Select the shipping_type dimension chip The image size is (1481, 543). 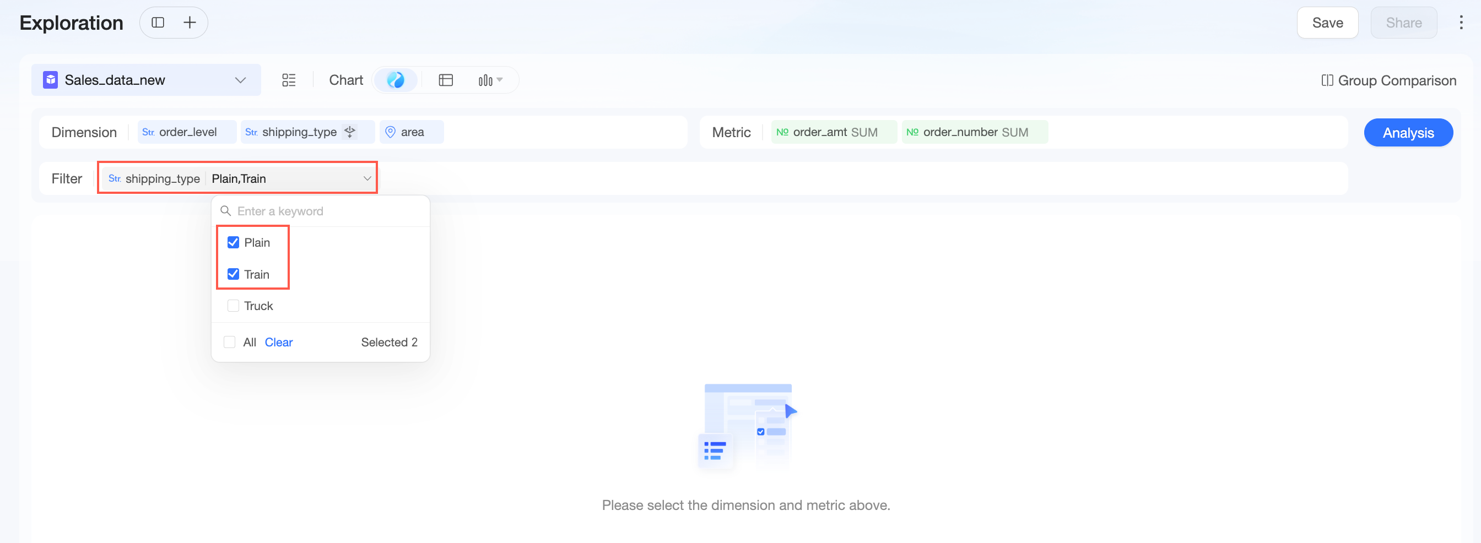coord(307,132)
